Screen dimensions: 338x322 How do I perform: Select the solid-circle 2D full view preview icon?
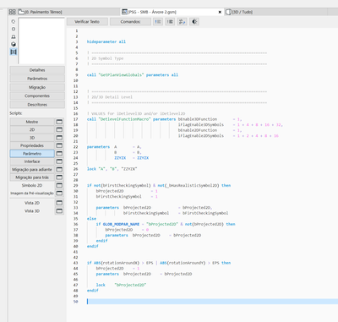[14, 29]
